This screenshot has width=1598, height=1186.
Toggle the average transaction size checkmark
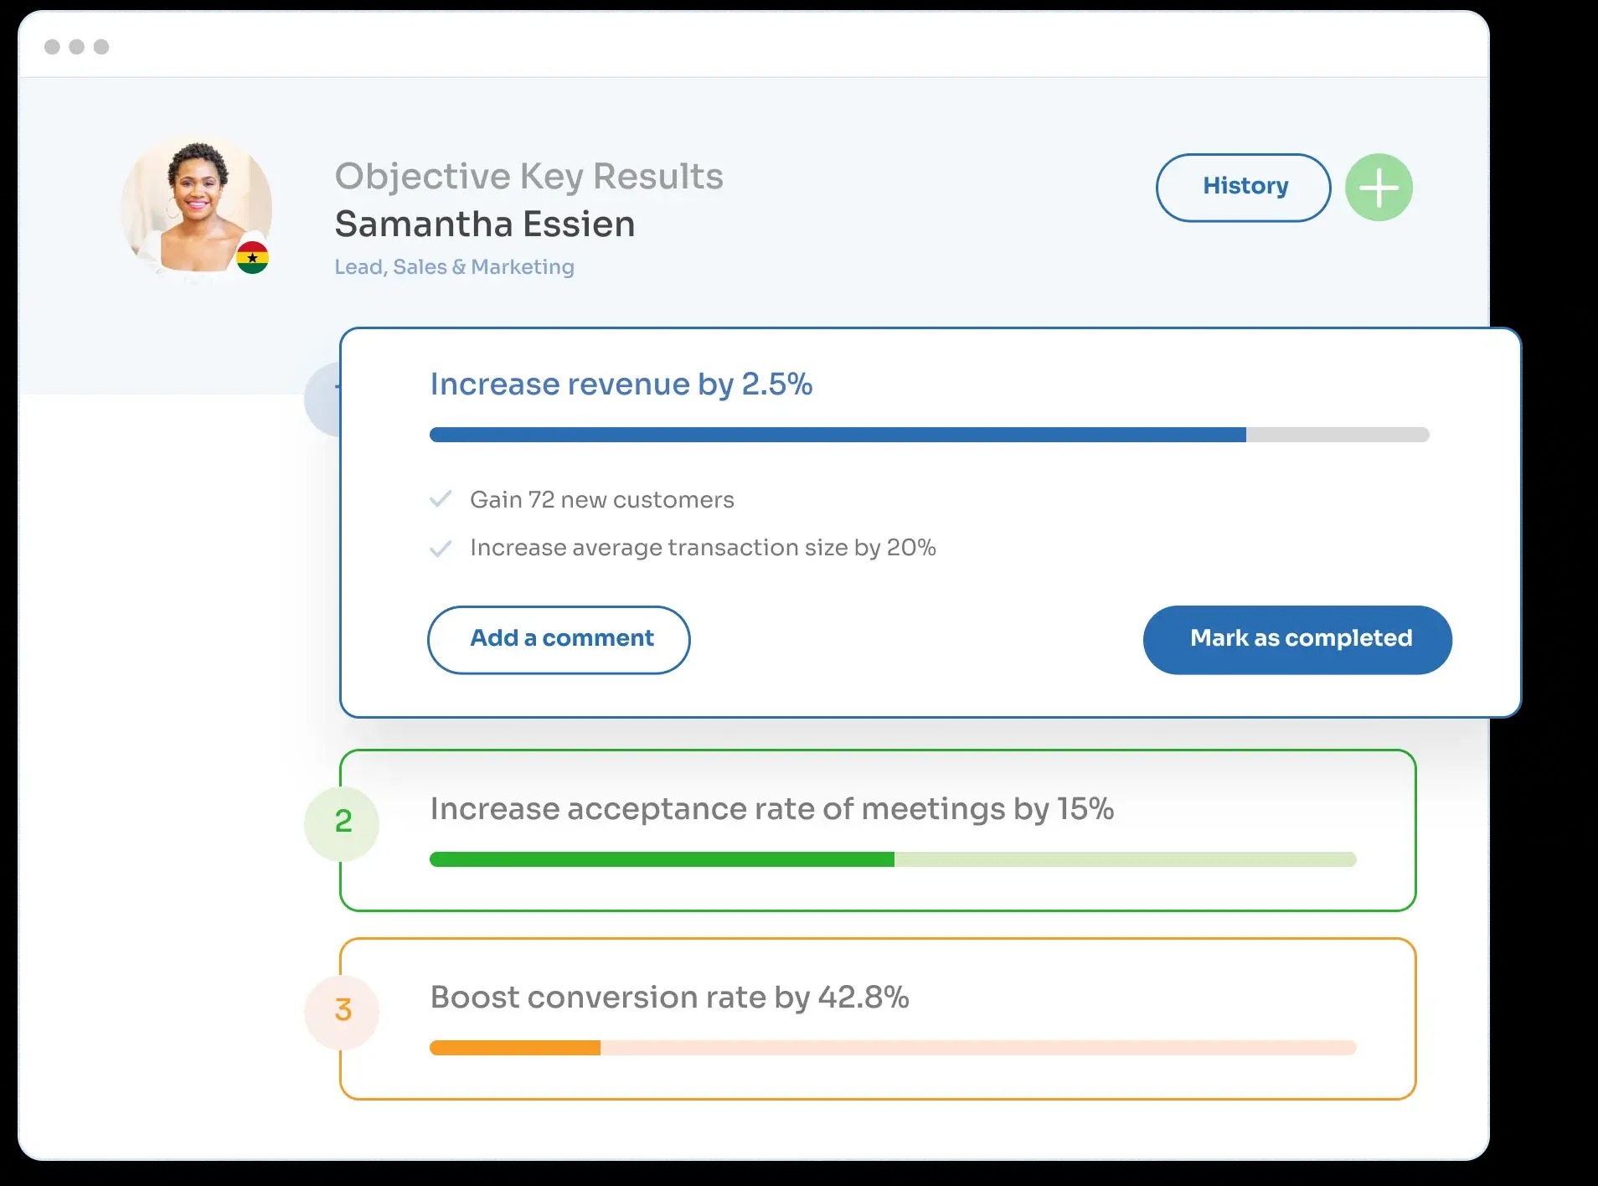pyautogui.click(x=441, y=549)
